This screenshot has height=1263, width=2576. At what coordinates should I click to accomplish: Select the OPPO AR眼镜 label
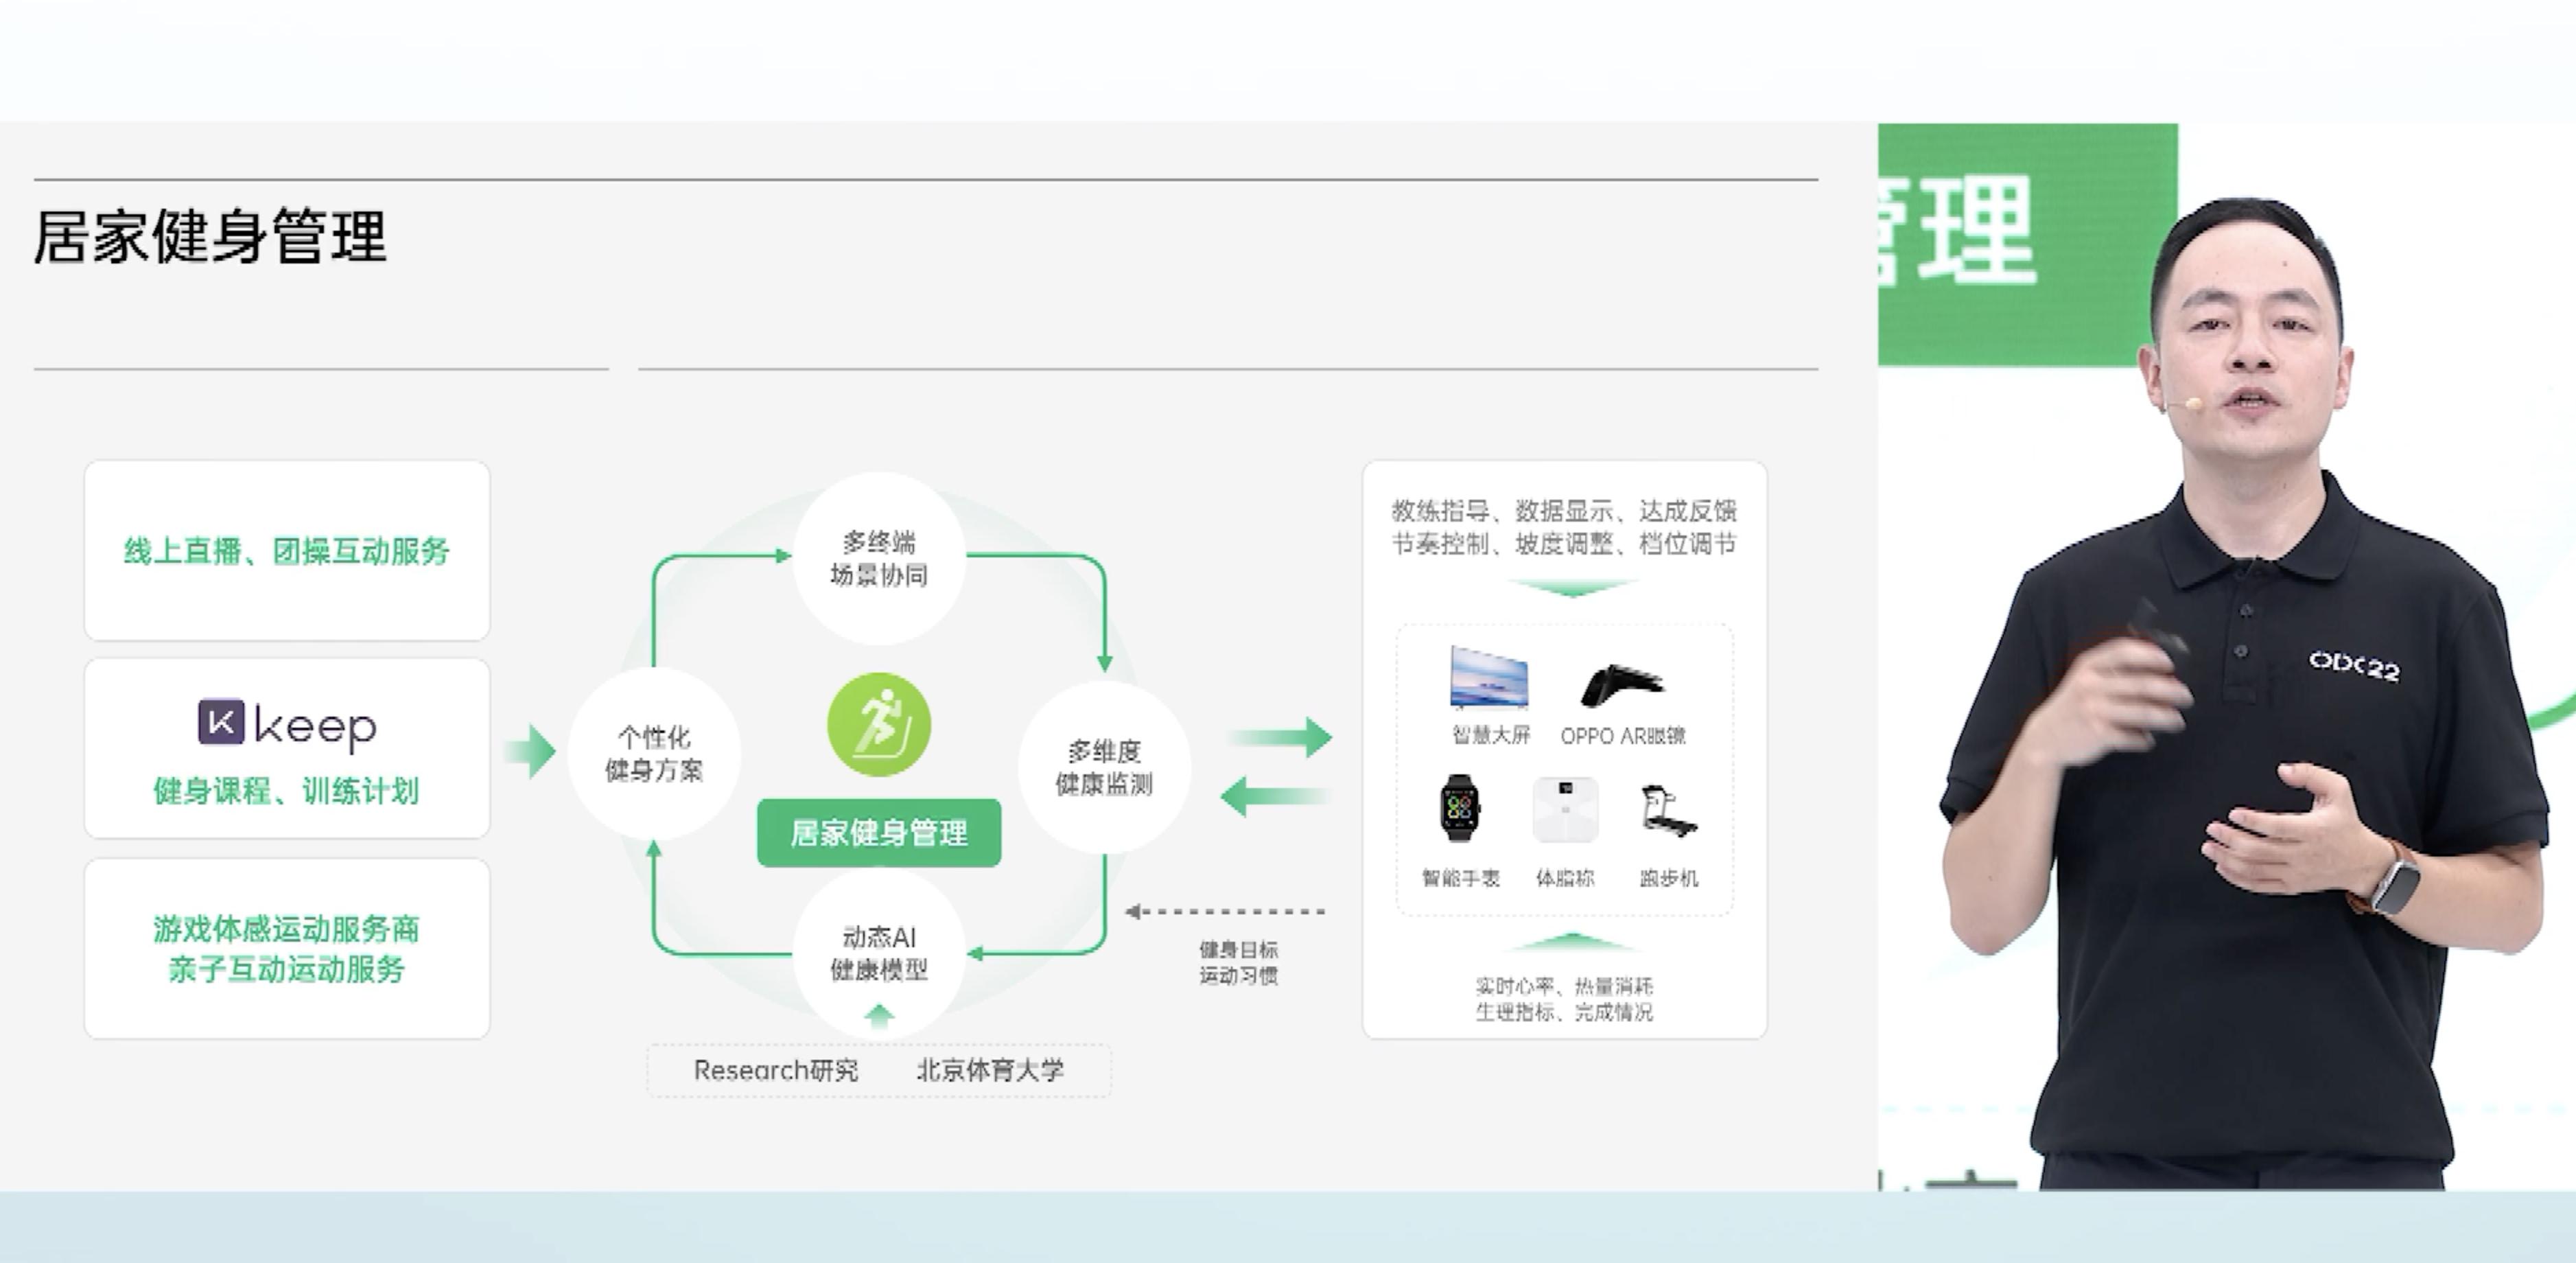(1623, 736)
